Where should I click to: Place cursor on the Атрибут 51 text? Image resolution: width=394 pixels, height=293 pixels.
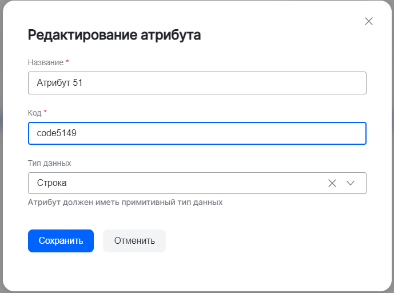[x=59, y=83]
